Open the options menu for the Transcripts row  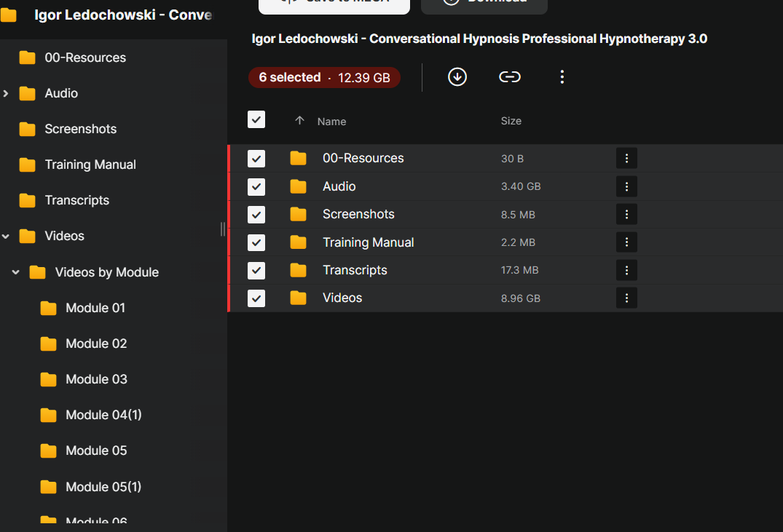point(626,270)
